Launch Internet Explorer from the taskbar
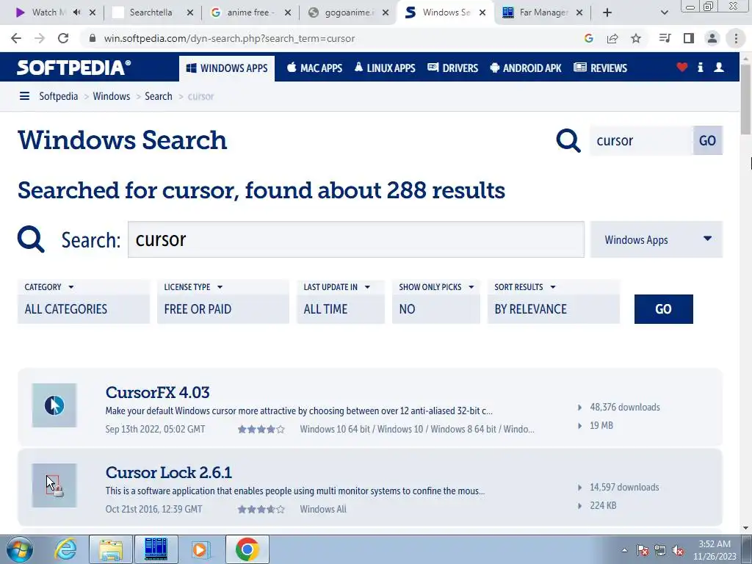Viewport: 752px width, 564px height. click(65, 549)
